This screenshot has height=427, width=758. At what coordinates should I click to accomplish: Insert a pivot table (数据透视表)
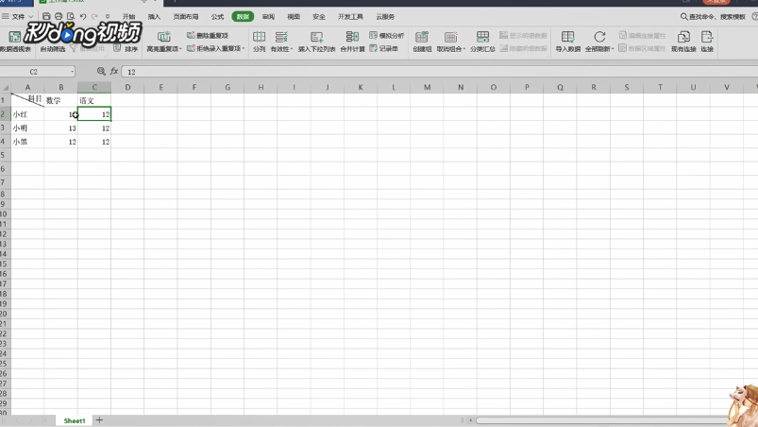[15, 42]
